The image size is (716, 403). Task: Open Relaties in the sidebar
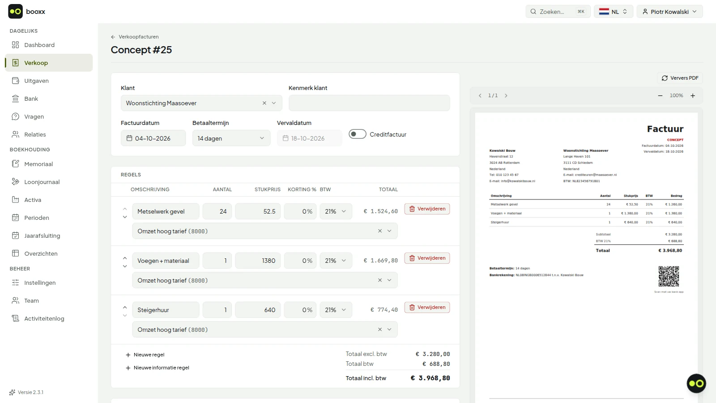click(49, 134)
